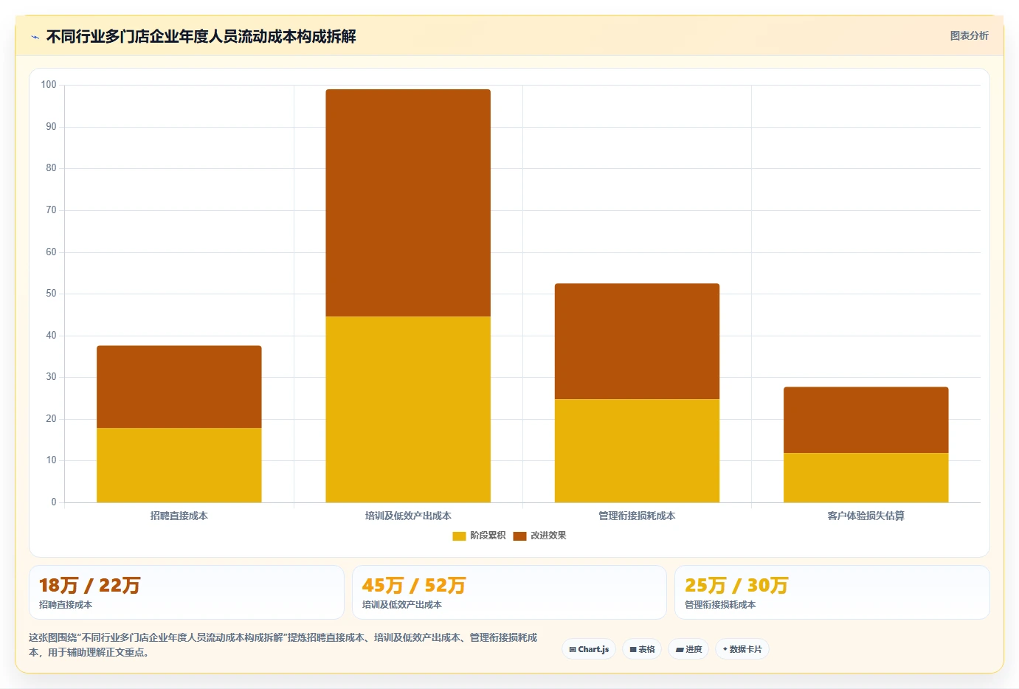This screenshot has height=689, width=1019.
Task: Click the brown segment of 客户体验损失估算 bar
Action: click(x=866, y=420)
